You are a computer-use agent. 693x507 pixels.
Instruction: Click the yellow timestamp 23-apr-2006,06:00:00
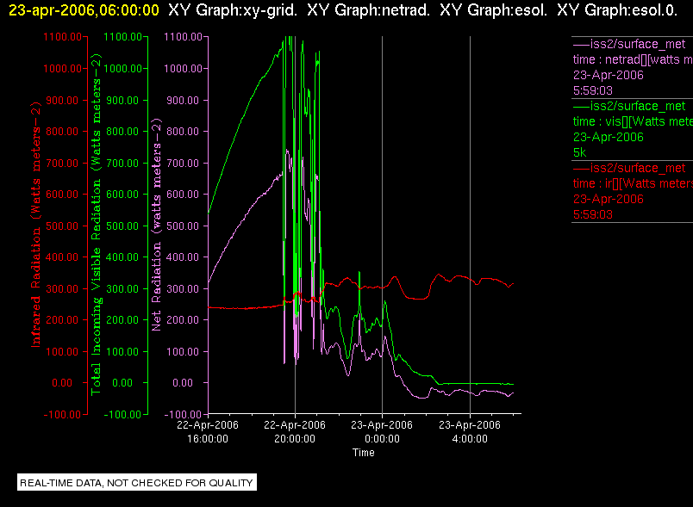pos(84,10)
